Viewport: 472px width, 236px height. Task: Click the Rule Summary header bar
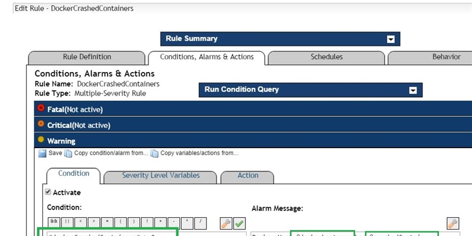point(280,39)
